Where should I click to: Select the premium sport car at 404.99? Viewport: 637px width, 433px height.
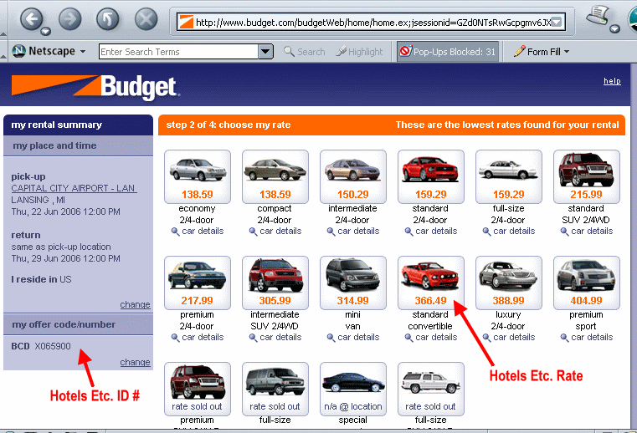pyautogui.click(x=587, y=283)
